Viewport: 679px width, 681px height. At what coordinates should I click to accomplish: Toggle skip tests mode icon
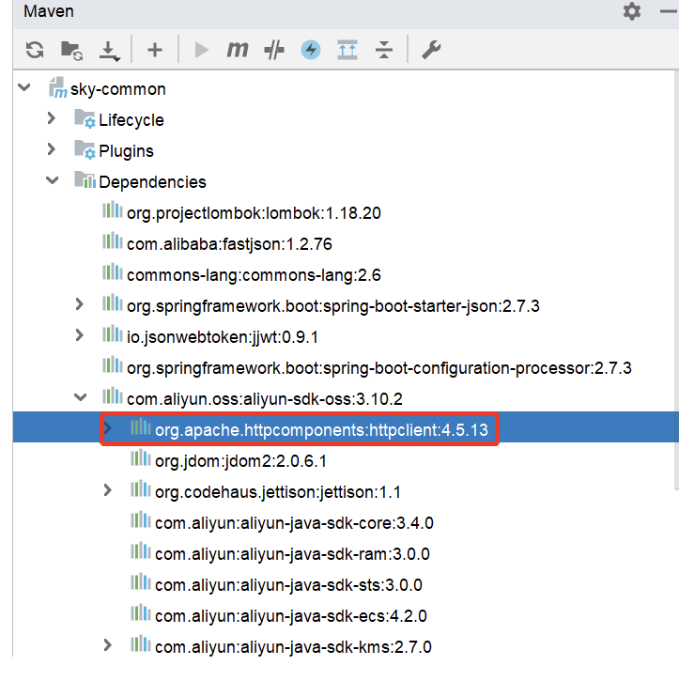274,50
